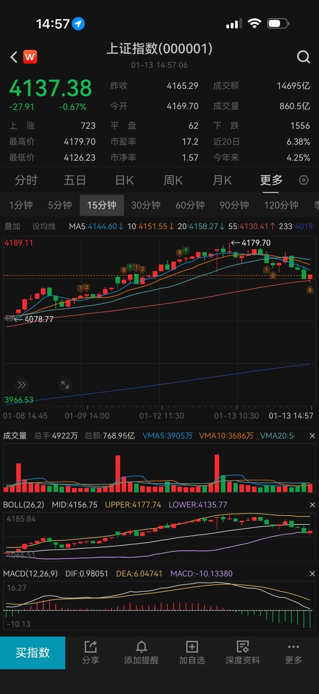Open the search magnifier icon

pos(303,57)
